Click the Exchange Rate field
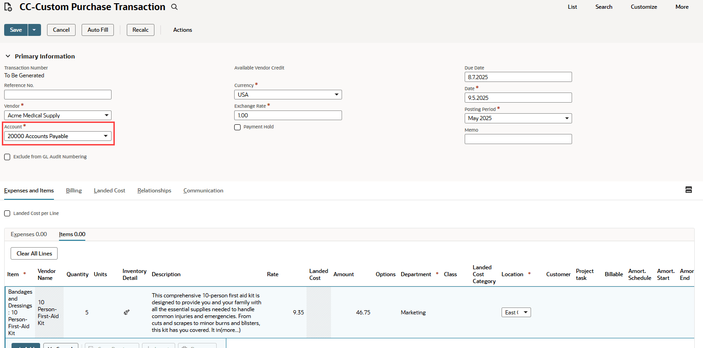 coord(288,116)
